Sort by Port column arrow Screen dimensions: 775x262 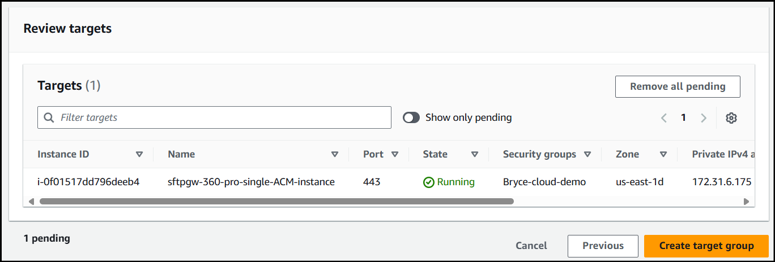pos(395,154)
